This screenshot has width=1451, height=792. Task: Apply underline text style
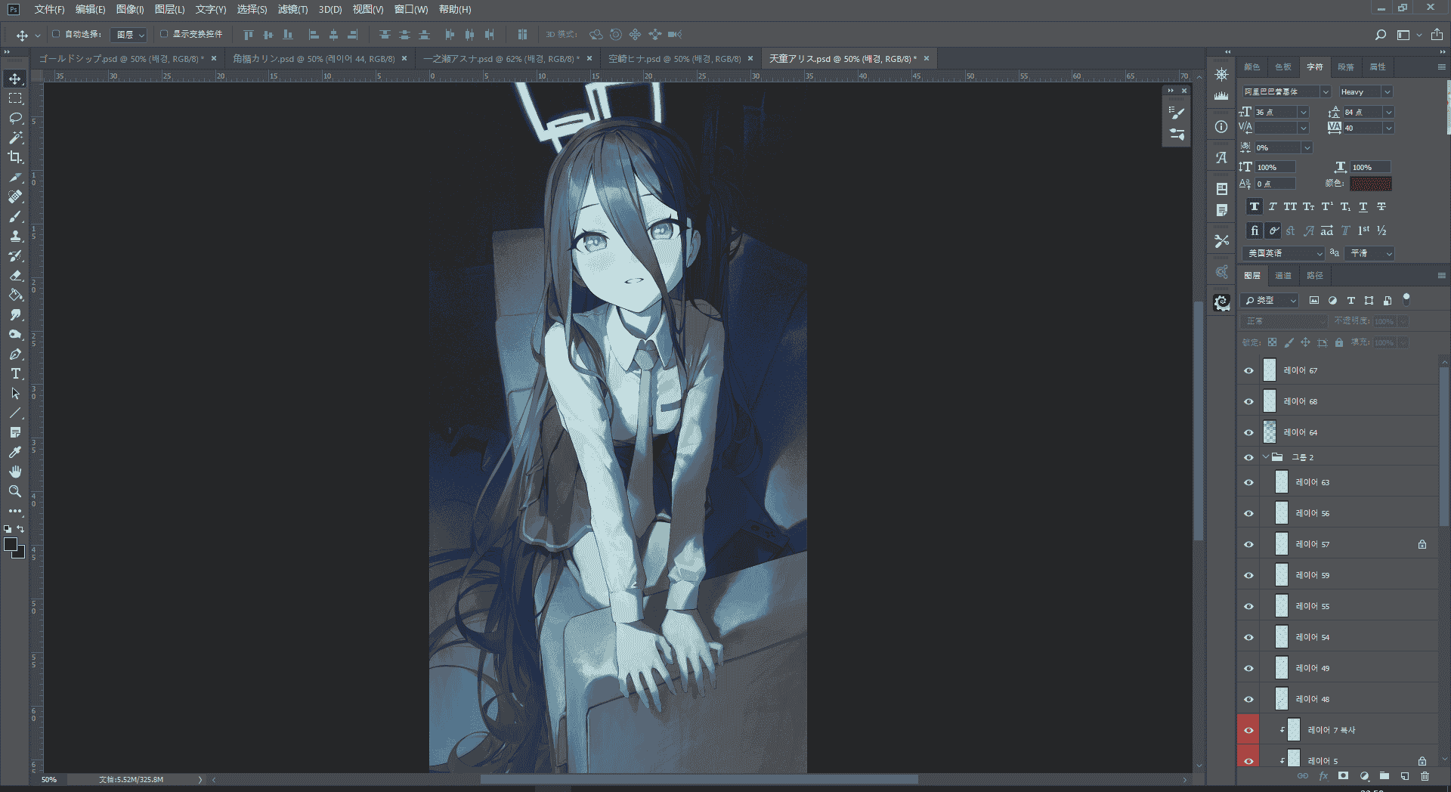coord(1363,206)
